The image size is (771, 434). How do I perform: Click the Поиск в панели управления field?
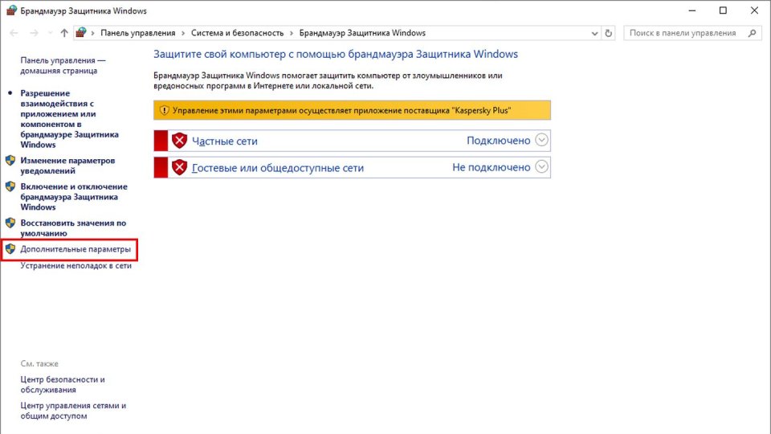pyautogui.click(x=683, y=33)
